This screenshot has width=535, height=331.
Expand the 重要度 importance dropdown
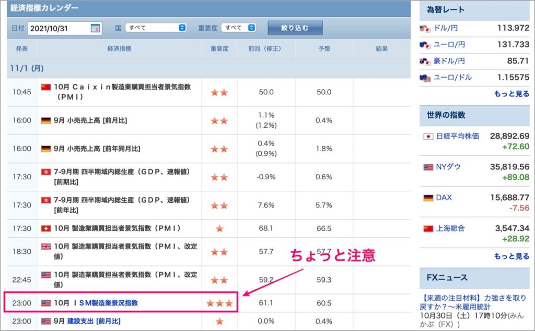[x=238, y=28]
